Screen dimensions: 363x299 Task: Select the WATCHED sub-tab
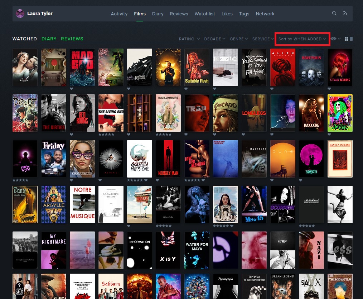(25, 39)
